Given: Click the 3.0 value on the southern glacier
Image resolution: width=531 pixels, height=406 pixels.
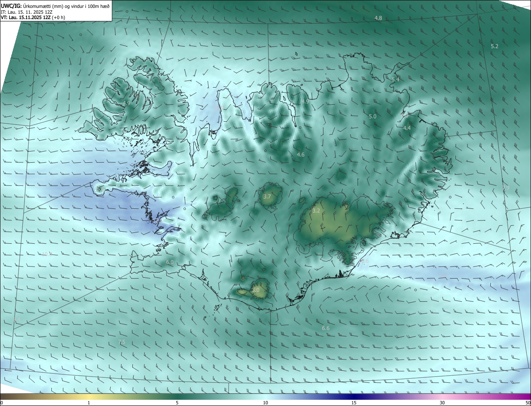Looking at the screenshot, I should click(x=256, y=290).
